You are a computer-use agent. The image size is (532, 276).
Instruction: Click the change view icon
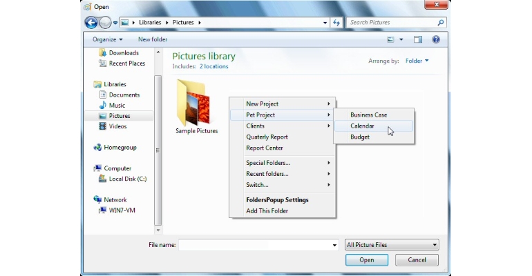390,39
